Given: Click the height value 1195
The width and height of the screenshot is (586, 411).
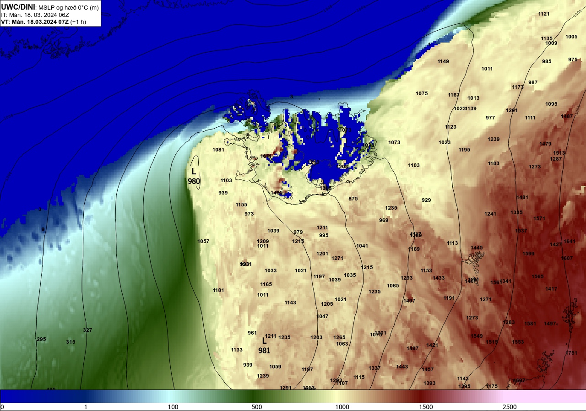Looking at the screenshot, I should tap(464, 150).
